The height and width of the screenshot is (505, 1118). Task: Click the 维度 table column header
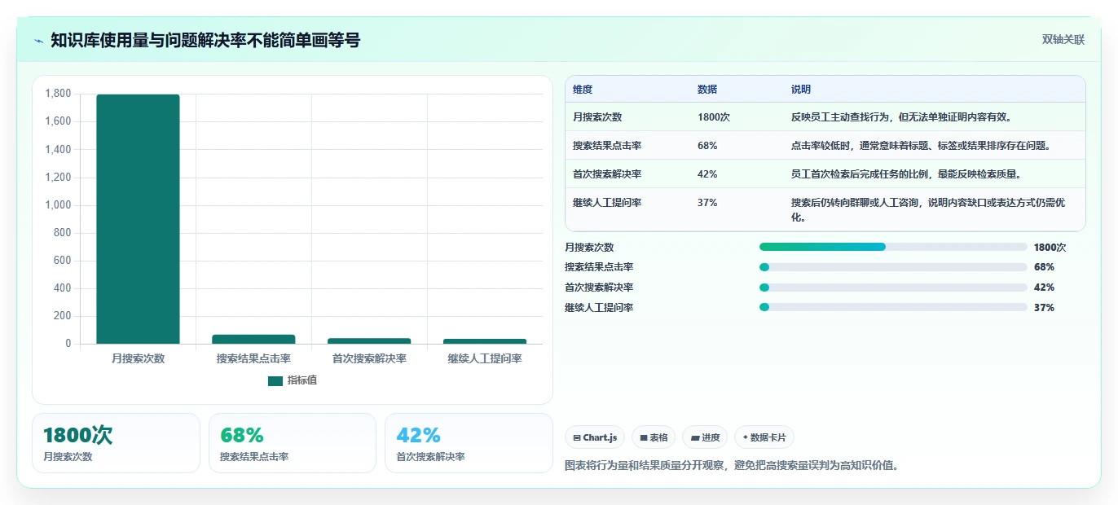coord(583,90)
